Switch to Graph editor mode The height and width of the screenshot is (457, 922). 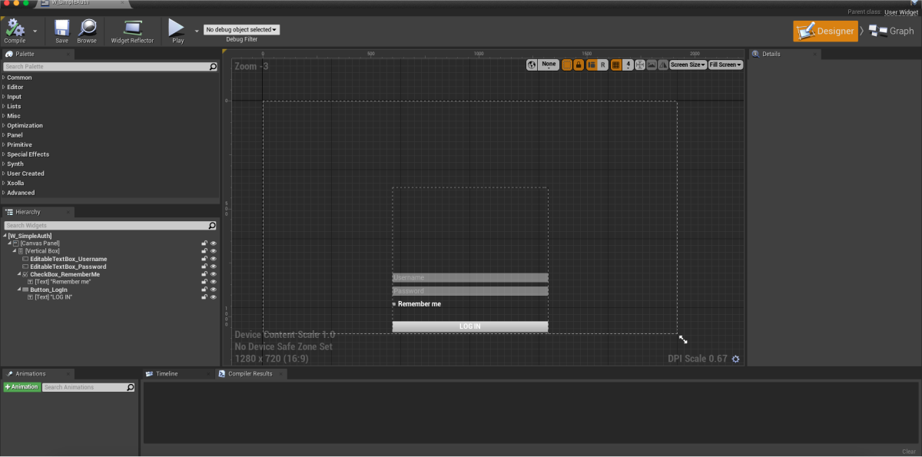pos(891,31)
